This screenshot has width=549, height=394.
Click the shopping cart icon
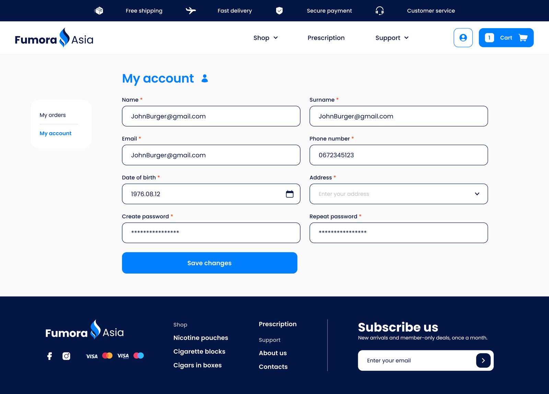pos(523,38)
